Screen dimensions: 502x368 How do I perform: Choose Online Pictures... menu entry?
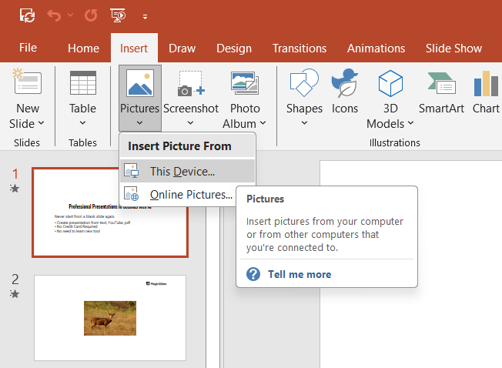point(179,195)
